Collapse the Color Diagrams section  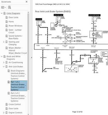pyautogui.click(x=2, y=13)
